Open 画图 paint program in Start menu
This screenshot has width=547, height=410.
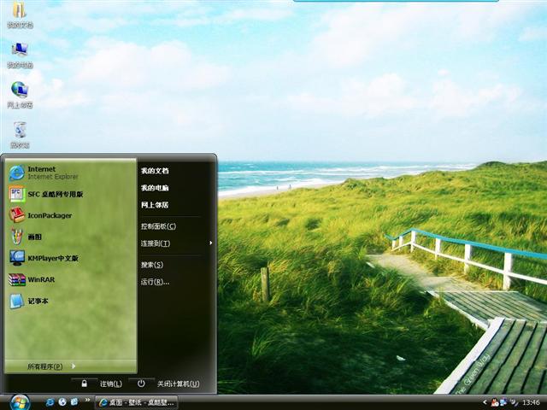tap(71, 237)
